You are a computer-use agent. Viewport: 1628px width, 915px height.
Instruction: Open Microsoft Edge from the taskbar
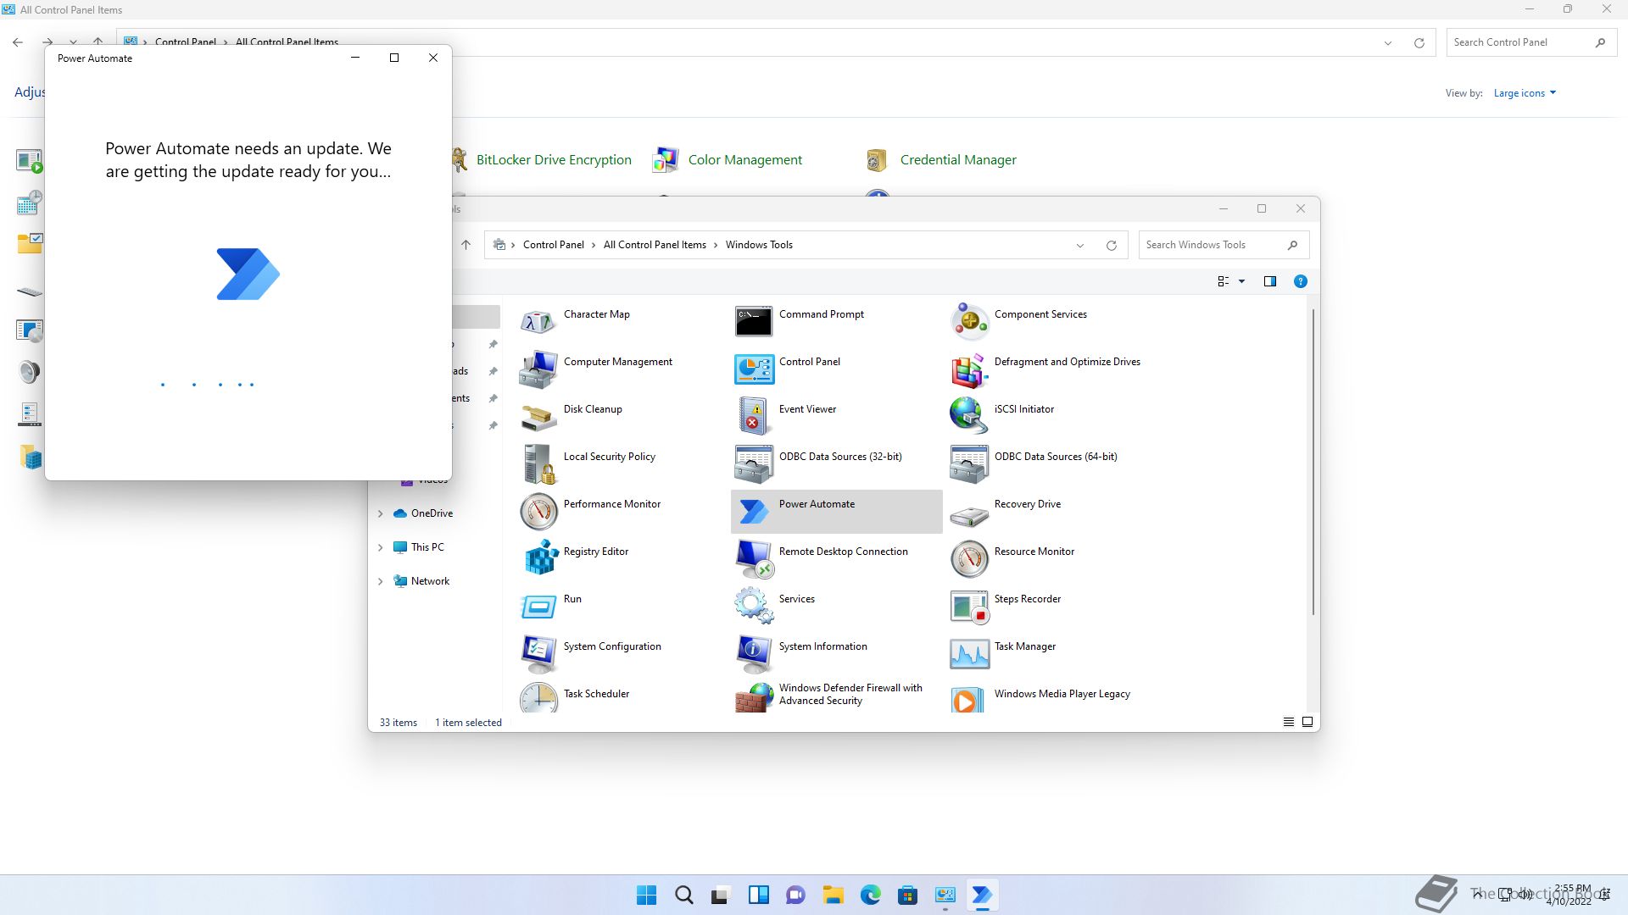click(x=870, y=895)
